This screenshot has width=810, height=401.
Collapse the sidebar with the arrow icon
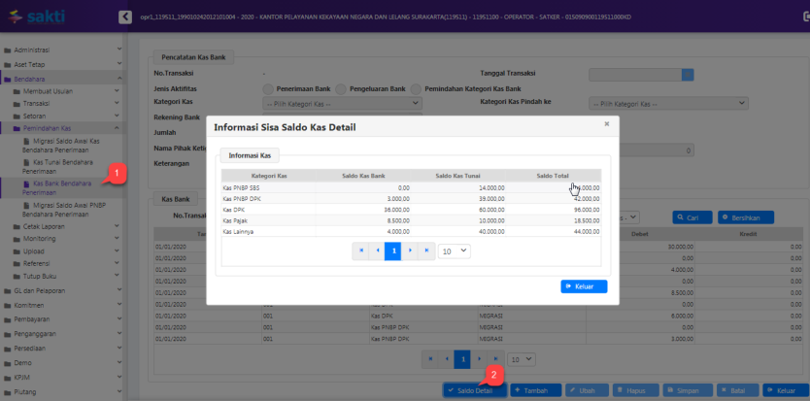[x=124, y=17]
